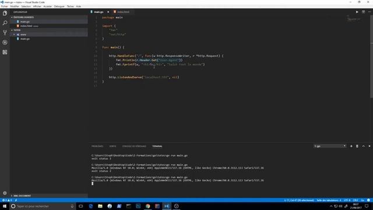
Task: Select main.go in TUTOS folder tree
Action: pos(25,39)
